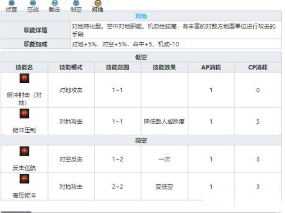Select the 俯冲射击 (对地) skill name

tap(24, 99)
